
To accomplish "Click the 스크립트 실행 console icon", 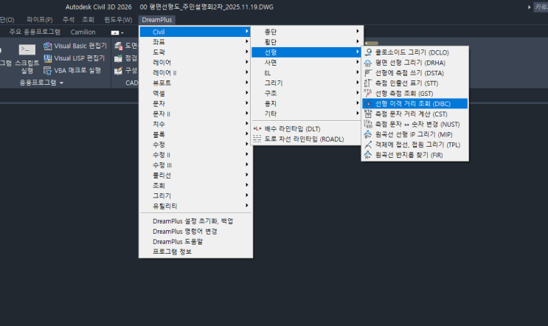I will [x=27, y=49].
